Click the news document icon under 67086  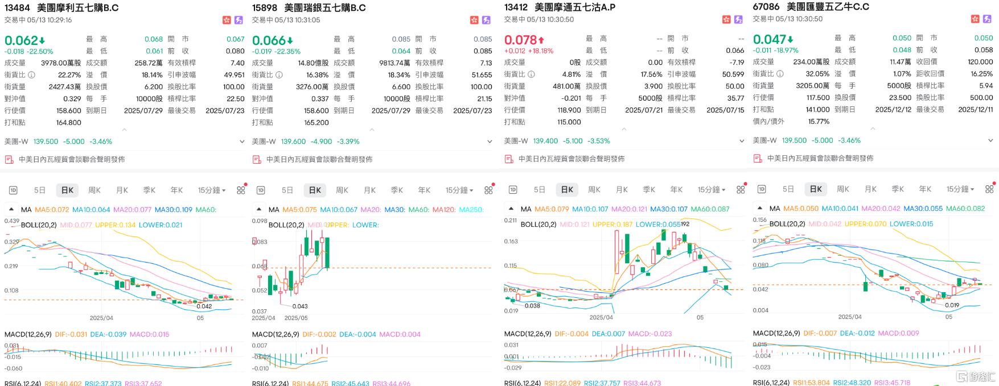tap(758, 158)
